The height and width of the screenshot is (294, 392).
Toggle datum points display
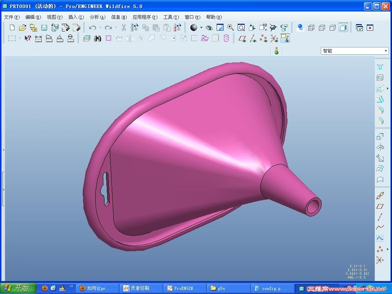coord(263,38)
